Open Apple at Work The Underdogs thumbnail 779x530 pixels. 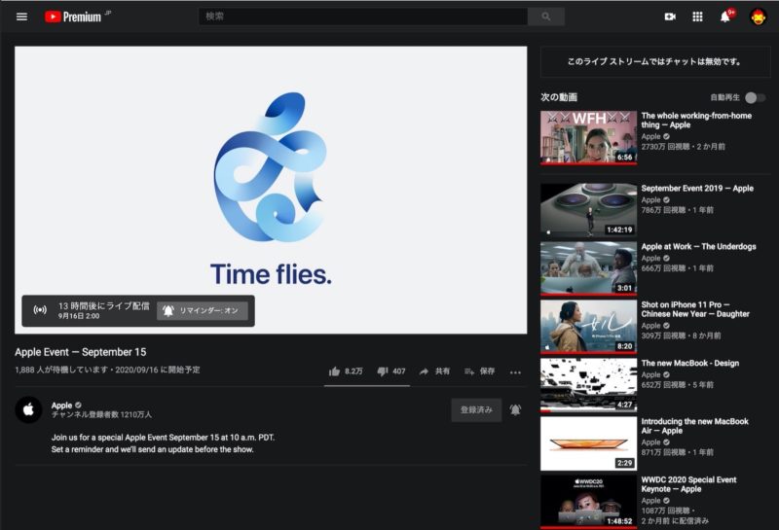point(588,268)
